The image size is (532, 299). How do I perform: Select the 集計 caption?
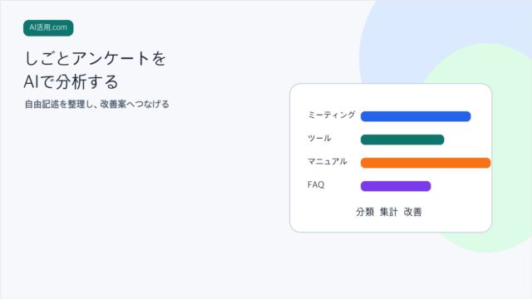point(389,212)
